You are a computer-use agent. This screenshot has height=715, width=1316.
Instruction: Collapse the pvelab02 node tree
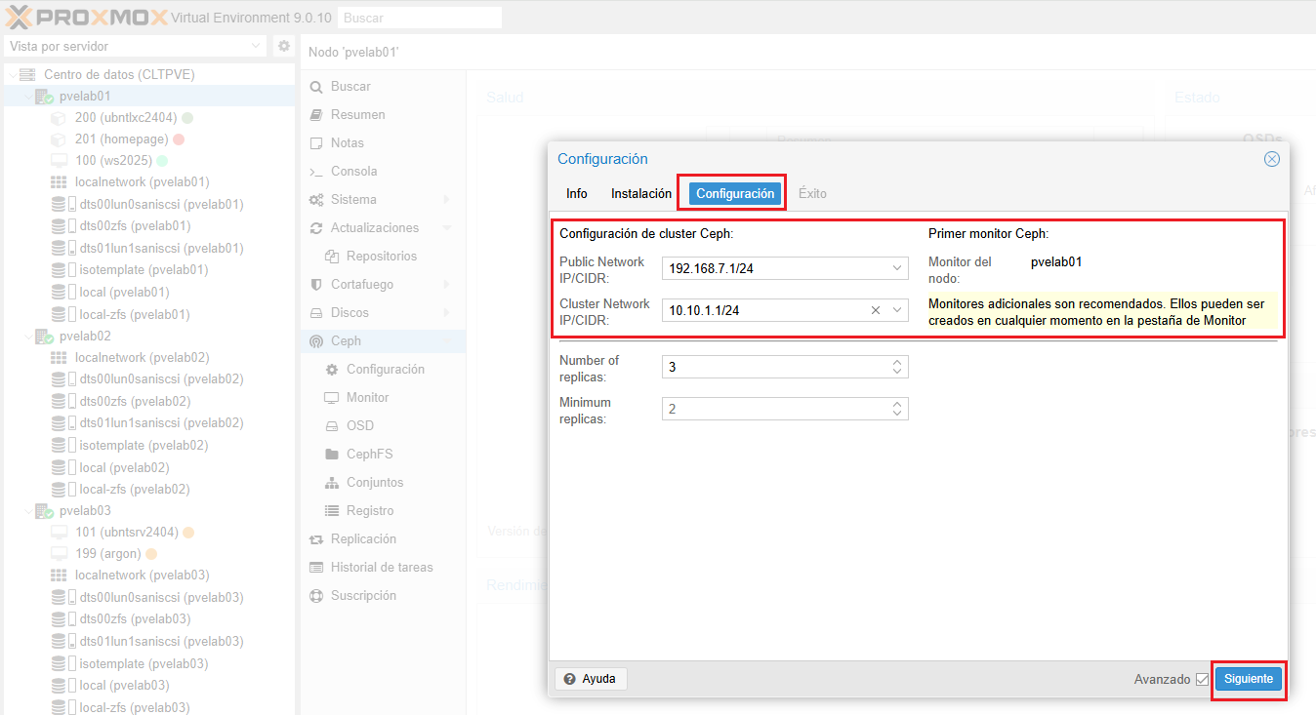click(27, 337)
